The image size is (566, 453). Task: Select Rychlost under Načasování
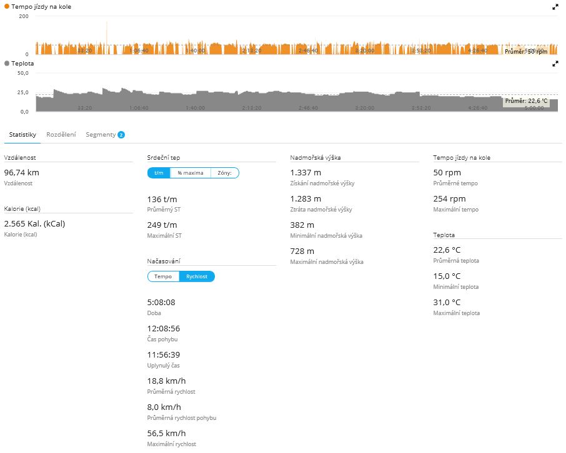pos(197,276)
